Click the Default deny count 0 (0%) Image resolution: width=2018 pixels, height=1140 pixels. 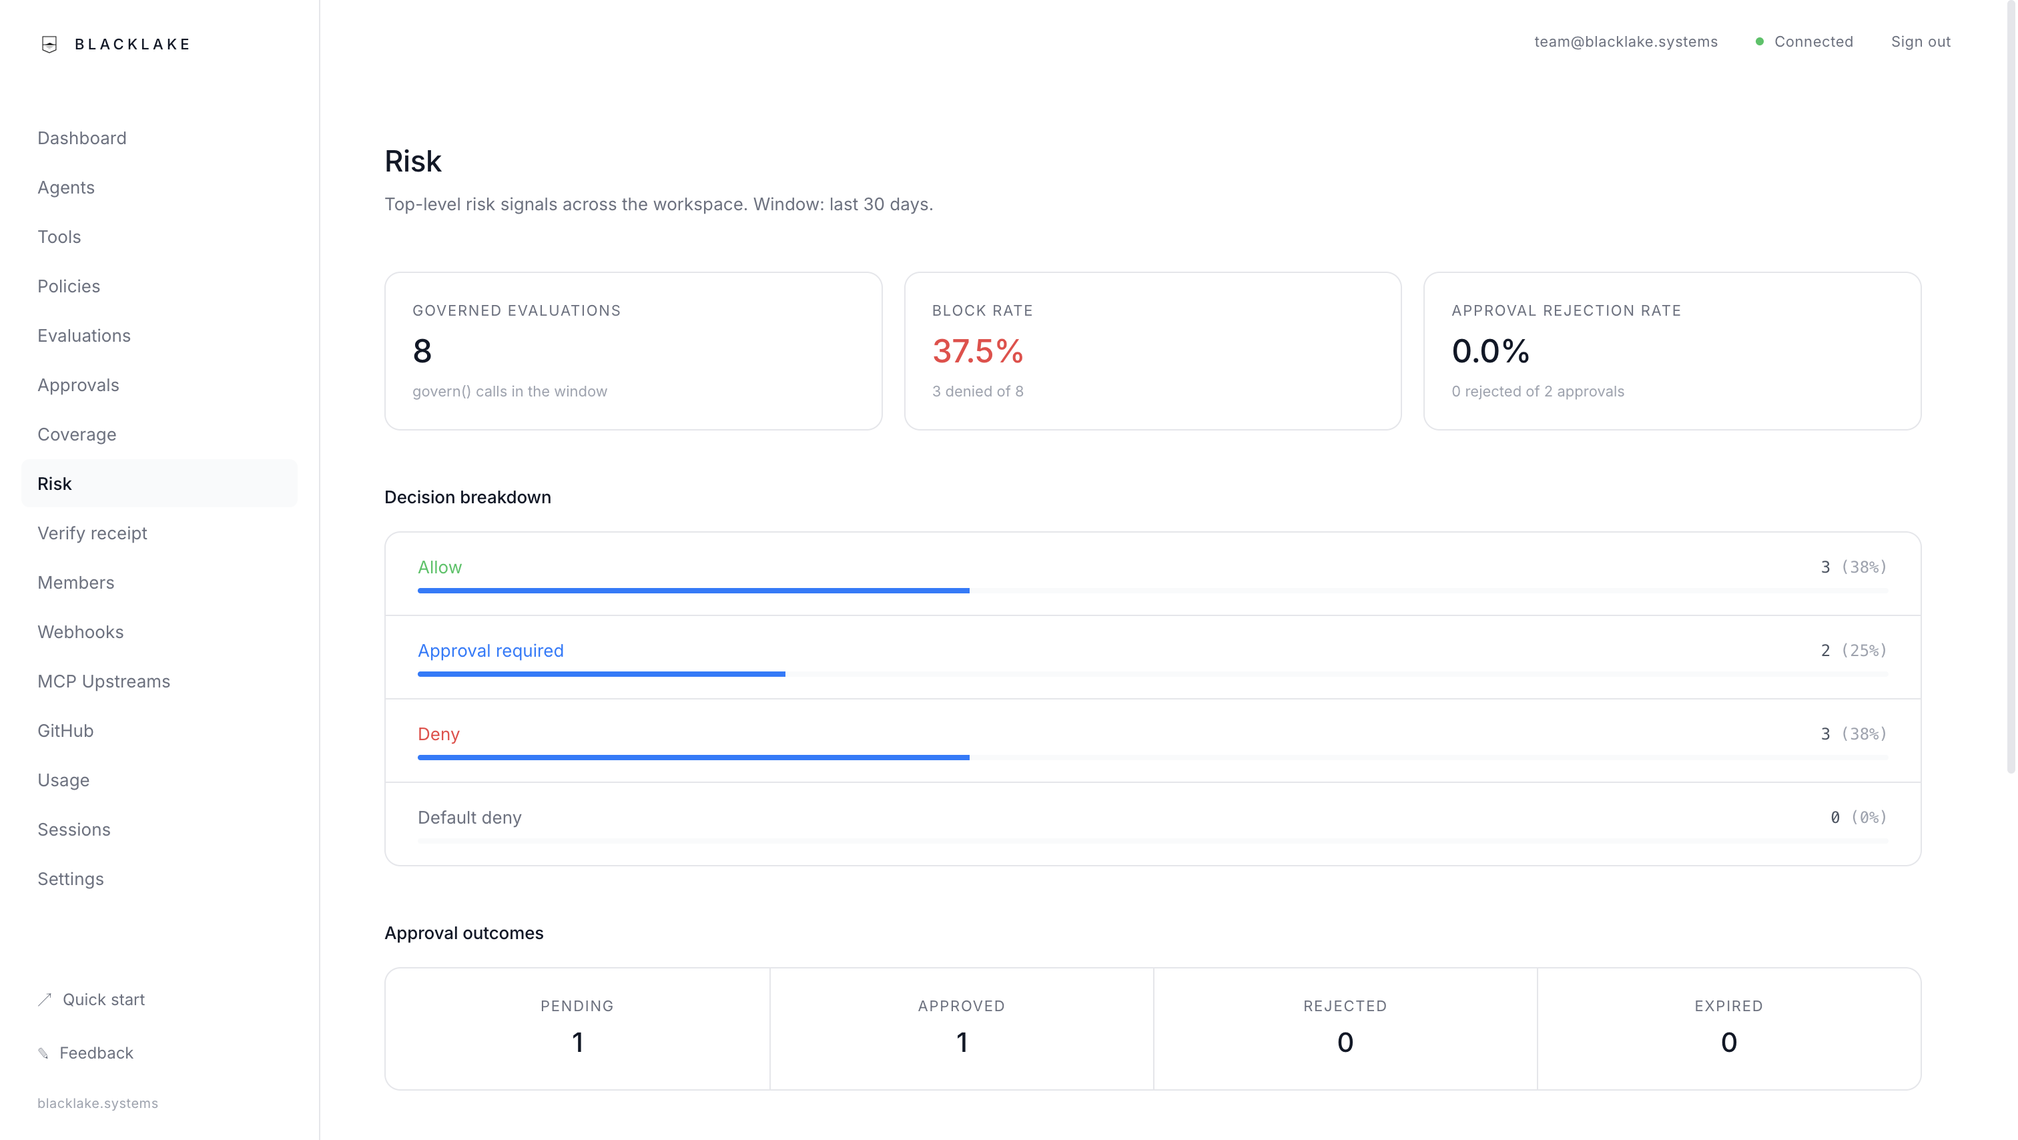[1859, 817]
